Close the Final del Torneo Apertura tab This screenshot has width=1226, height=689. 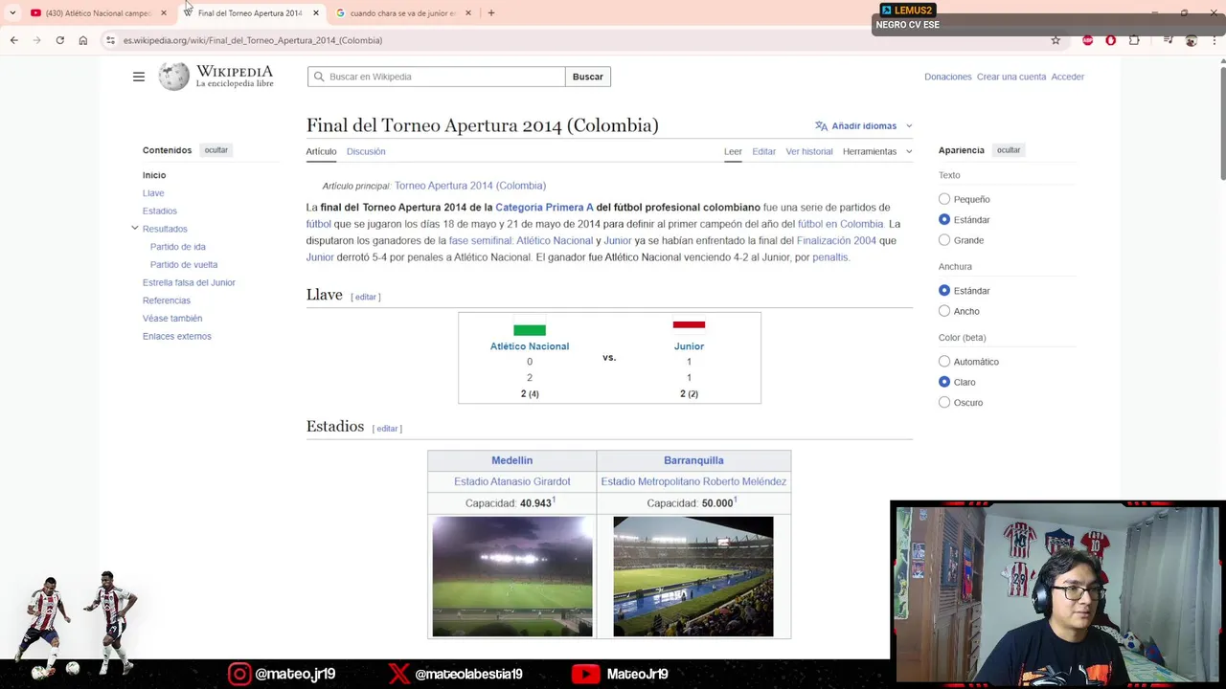[x=316, y=12]
